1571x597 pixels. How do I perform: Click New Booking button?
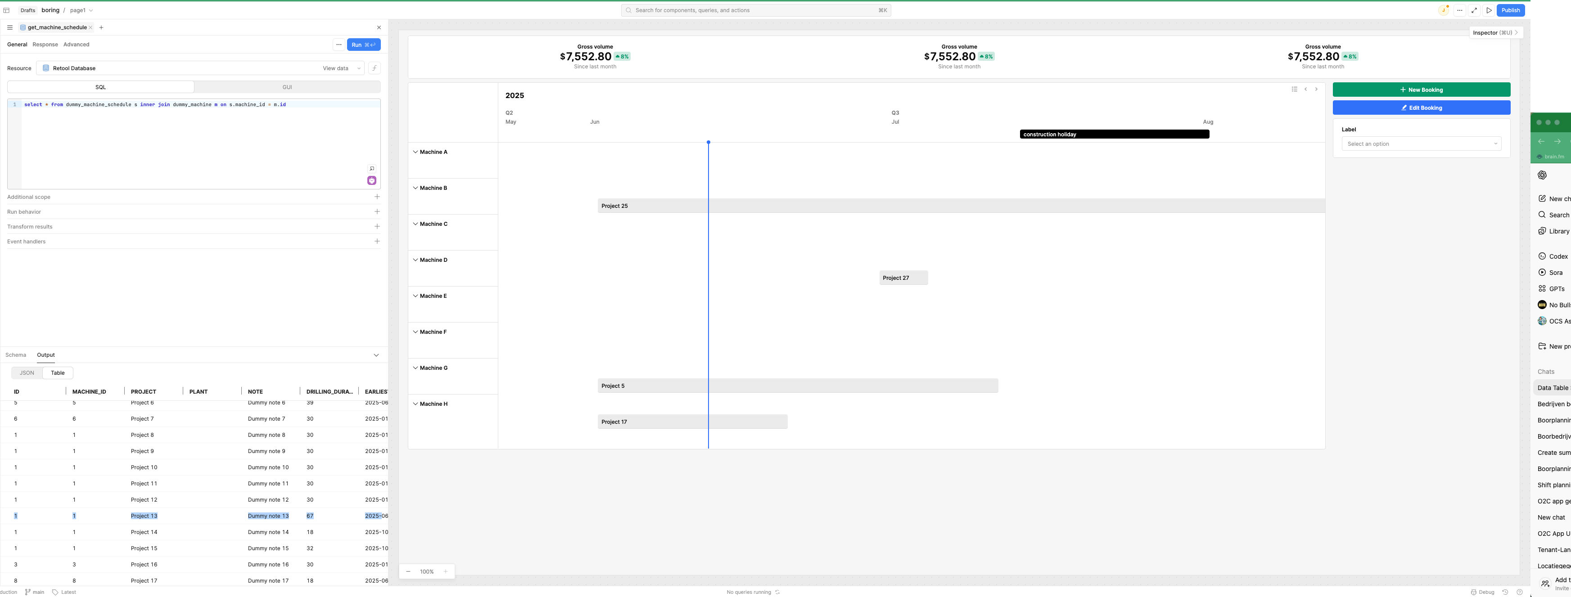pos(1421,90)
